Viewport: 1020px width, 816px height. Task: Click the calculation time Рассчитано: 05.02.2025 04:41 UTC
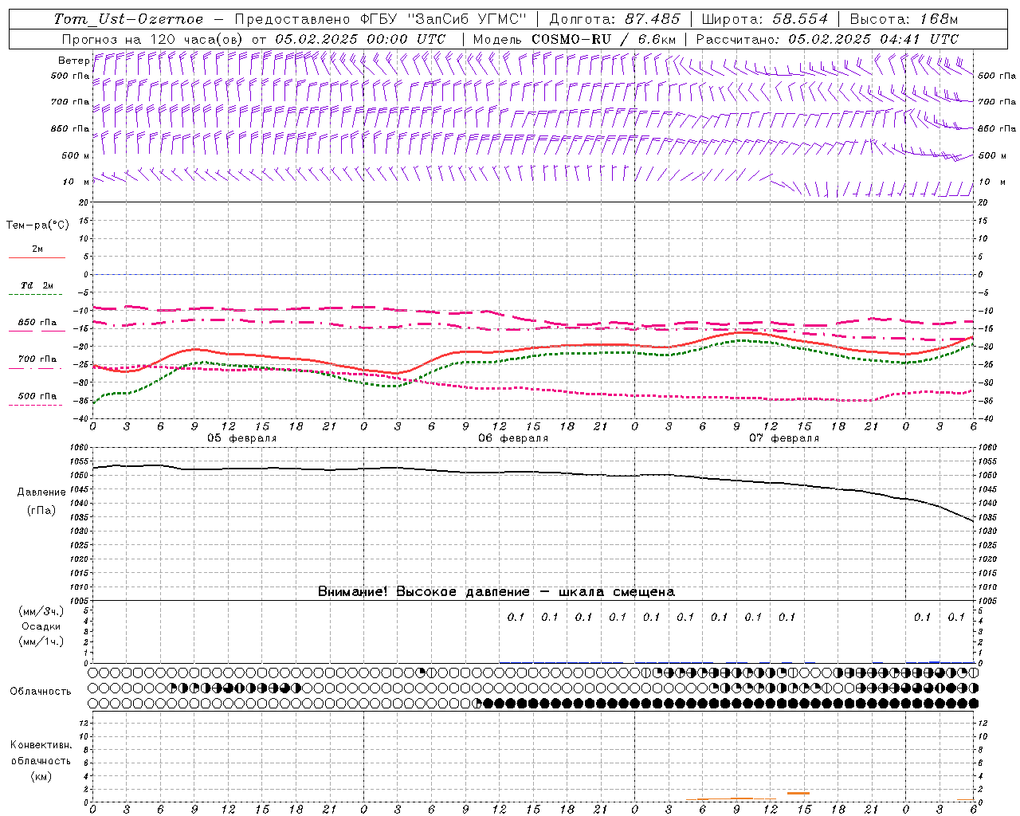827,39
